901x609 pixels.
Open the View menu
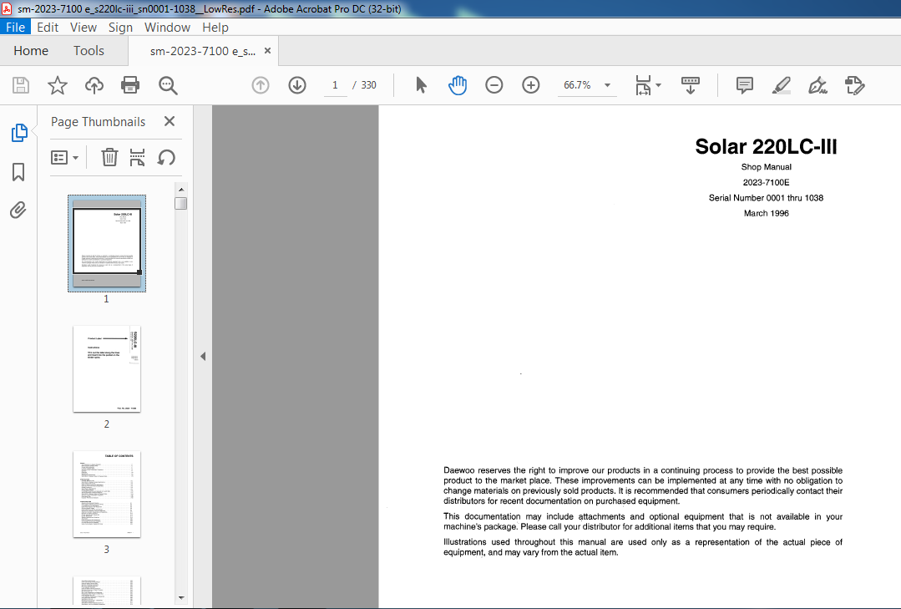[x=84, y=27]
